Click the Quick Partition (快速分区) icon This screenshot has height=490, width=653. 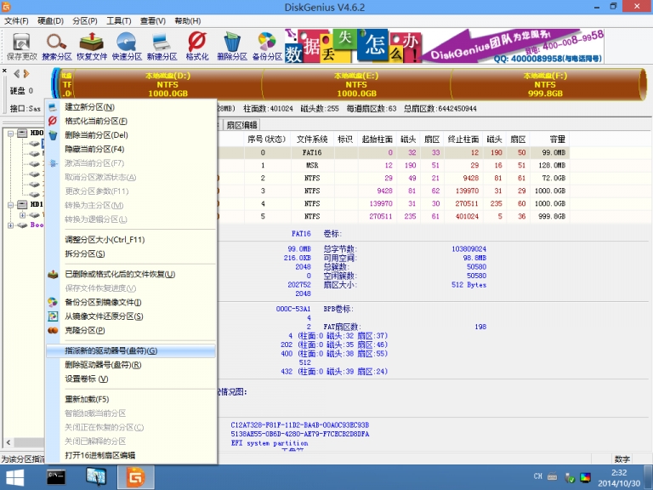(127, 46)
